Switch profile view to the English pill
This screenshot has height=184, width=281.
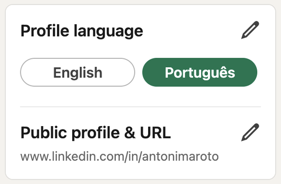tap(77, 72)
